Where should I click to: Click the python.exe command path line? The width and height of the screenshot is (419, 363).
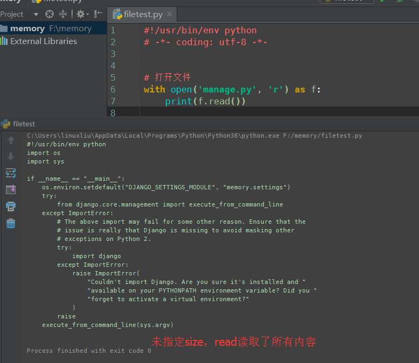tap(194, 136)
